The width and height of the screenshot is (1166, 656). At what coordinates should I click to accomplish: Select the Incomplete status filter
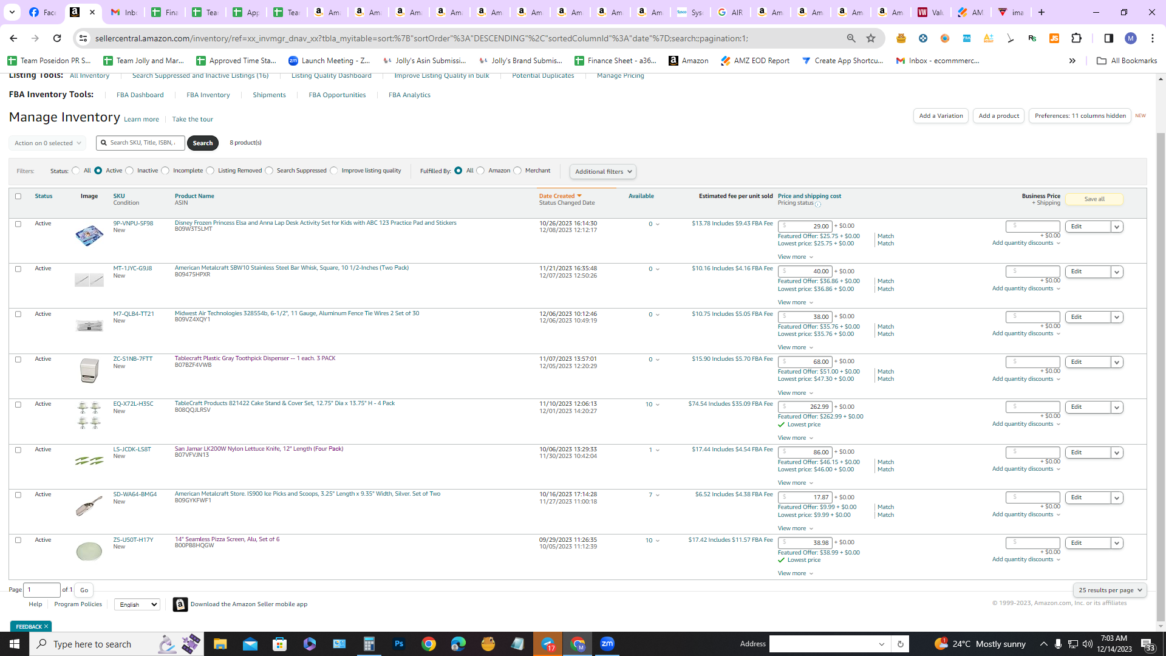pos(165,171)
